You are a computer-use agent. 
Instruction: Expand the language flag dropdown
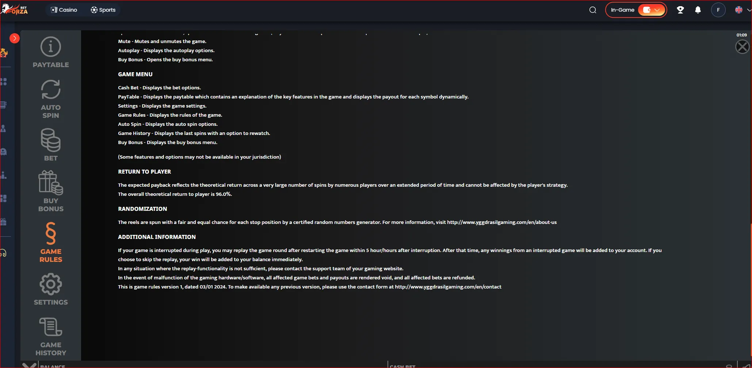coord(743,10)
